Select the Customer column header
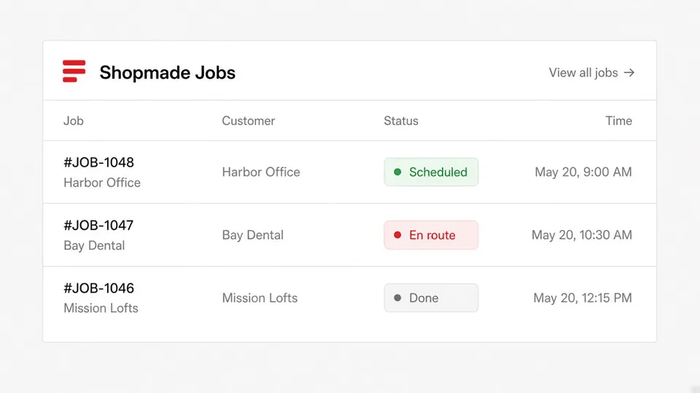Viewport: 700px width, 393px height. (248, 121)
